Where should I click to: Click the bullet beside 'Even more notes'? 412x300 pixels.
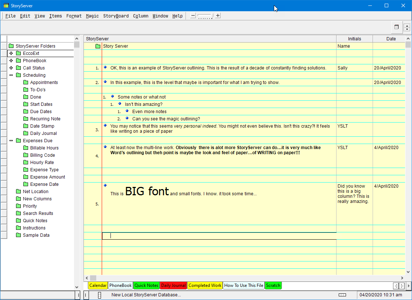click(x=127, y=111)
